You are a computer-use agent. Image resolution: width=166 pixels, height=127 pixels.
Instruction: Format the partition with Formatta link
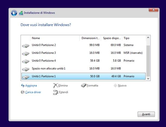[x=93, y=86]
